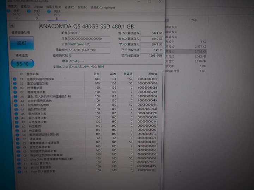This screenshot has width=254, height=190.
Task: Open the 說明(H) menu
Action: point(82,7)
